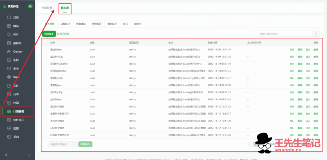Click 删除 for the 获取PHP服务状态 script
The image size is (327, 160).
tap(316, 135)
